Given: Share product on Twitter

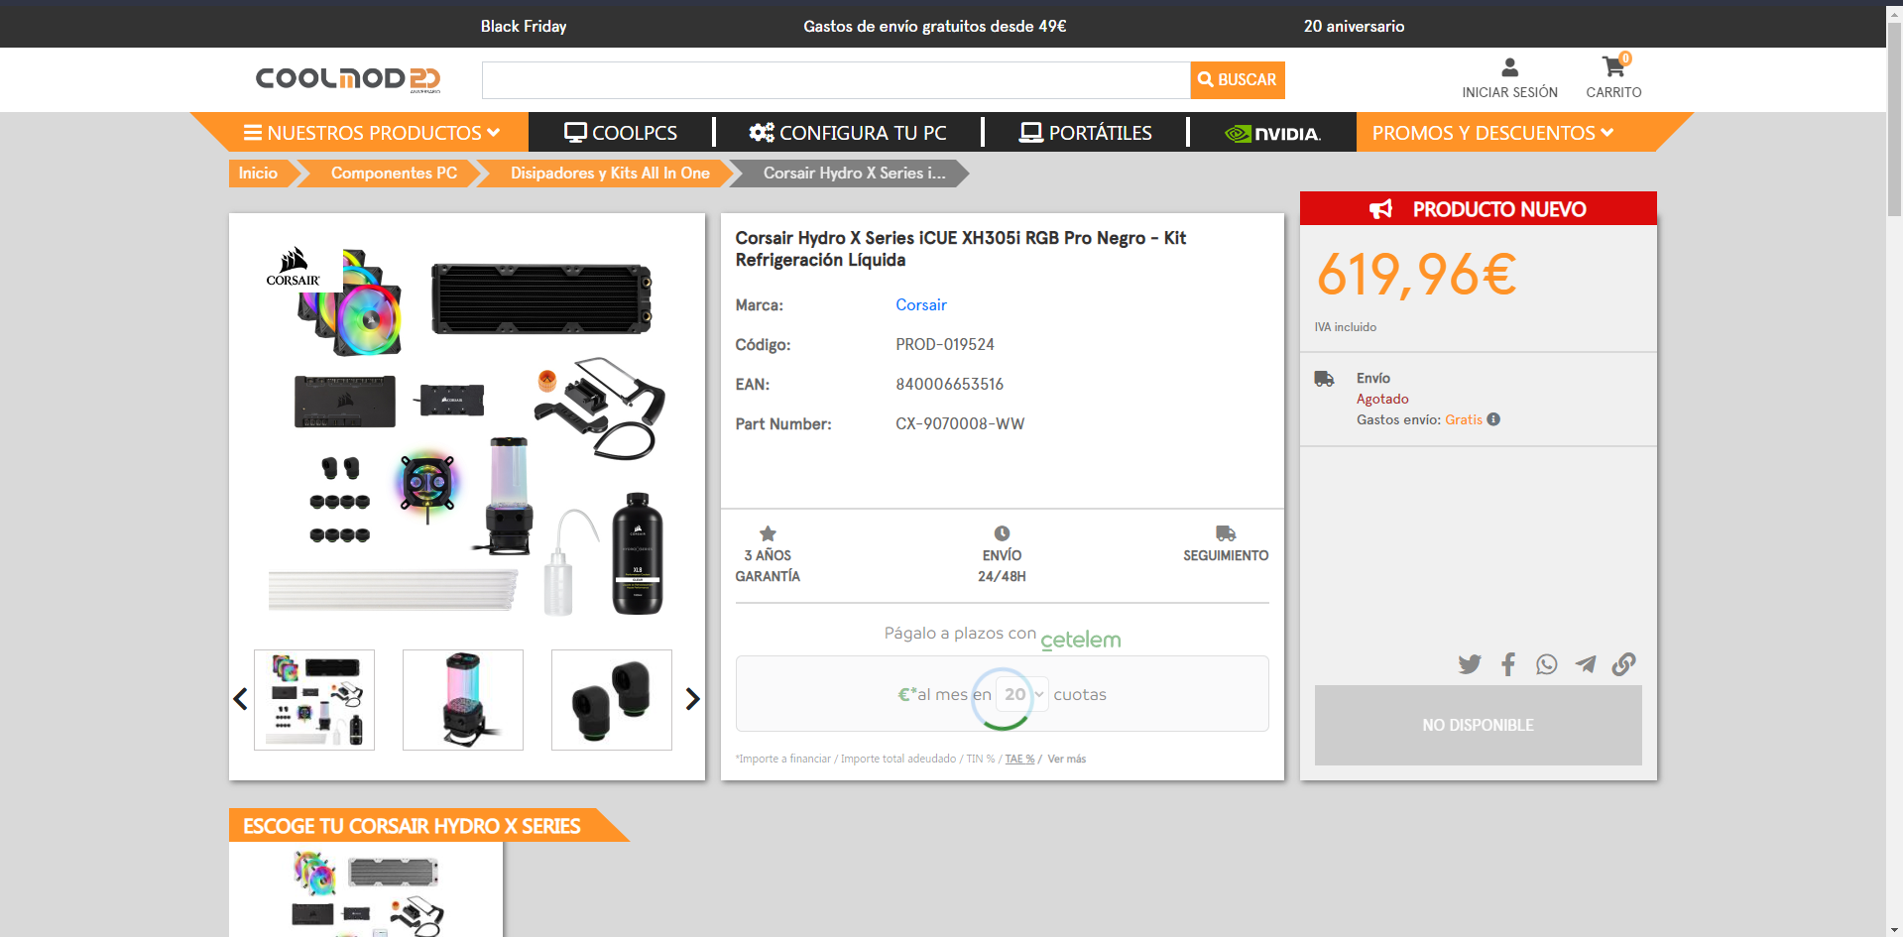Looking at the screenshot, I should coord(1469,664).
